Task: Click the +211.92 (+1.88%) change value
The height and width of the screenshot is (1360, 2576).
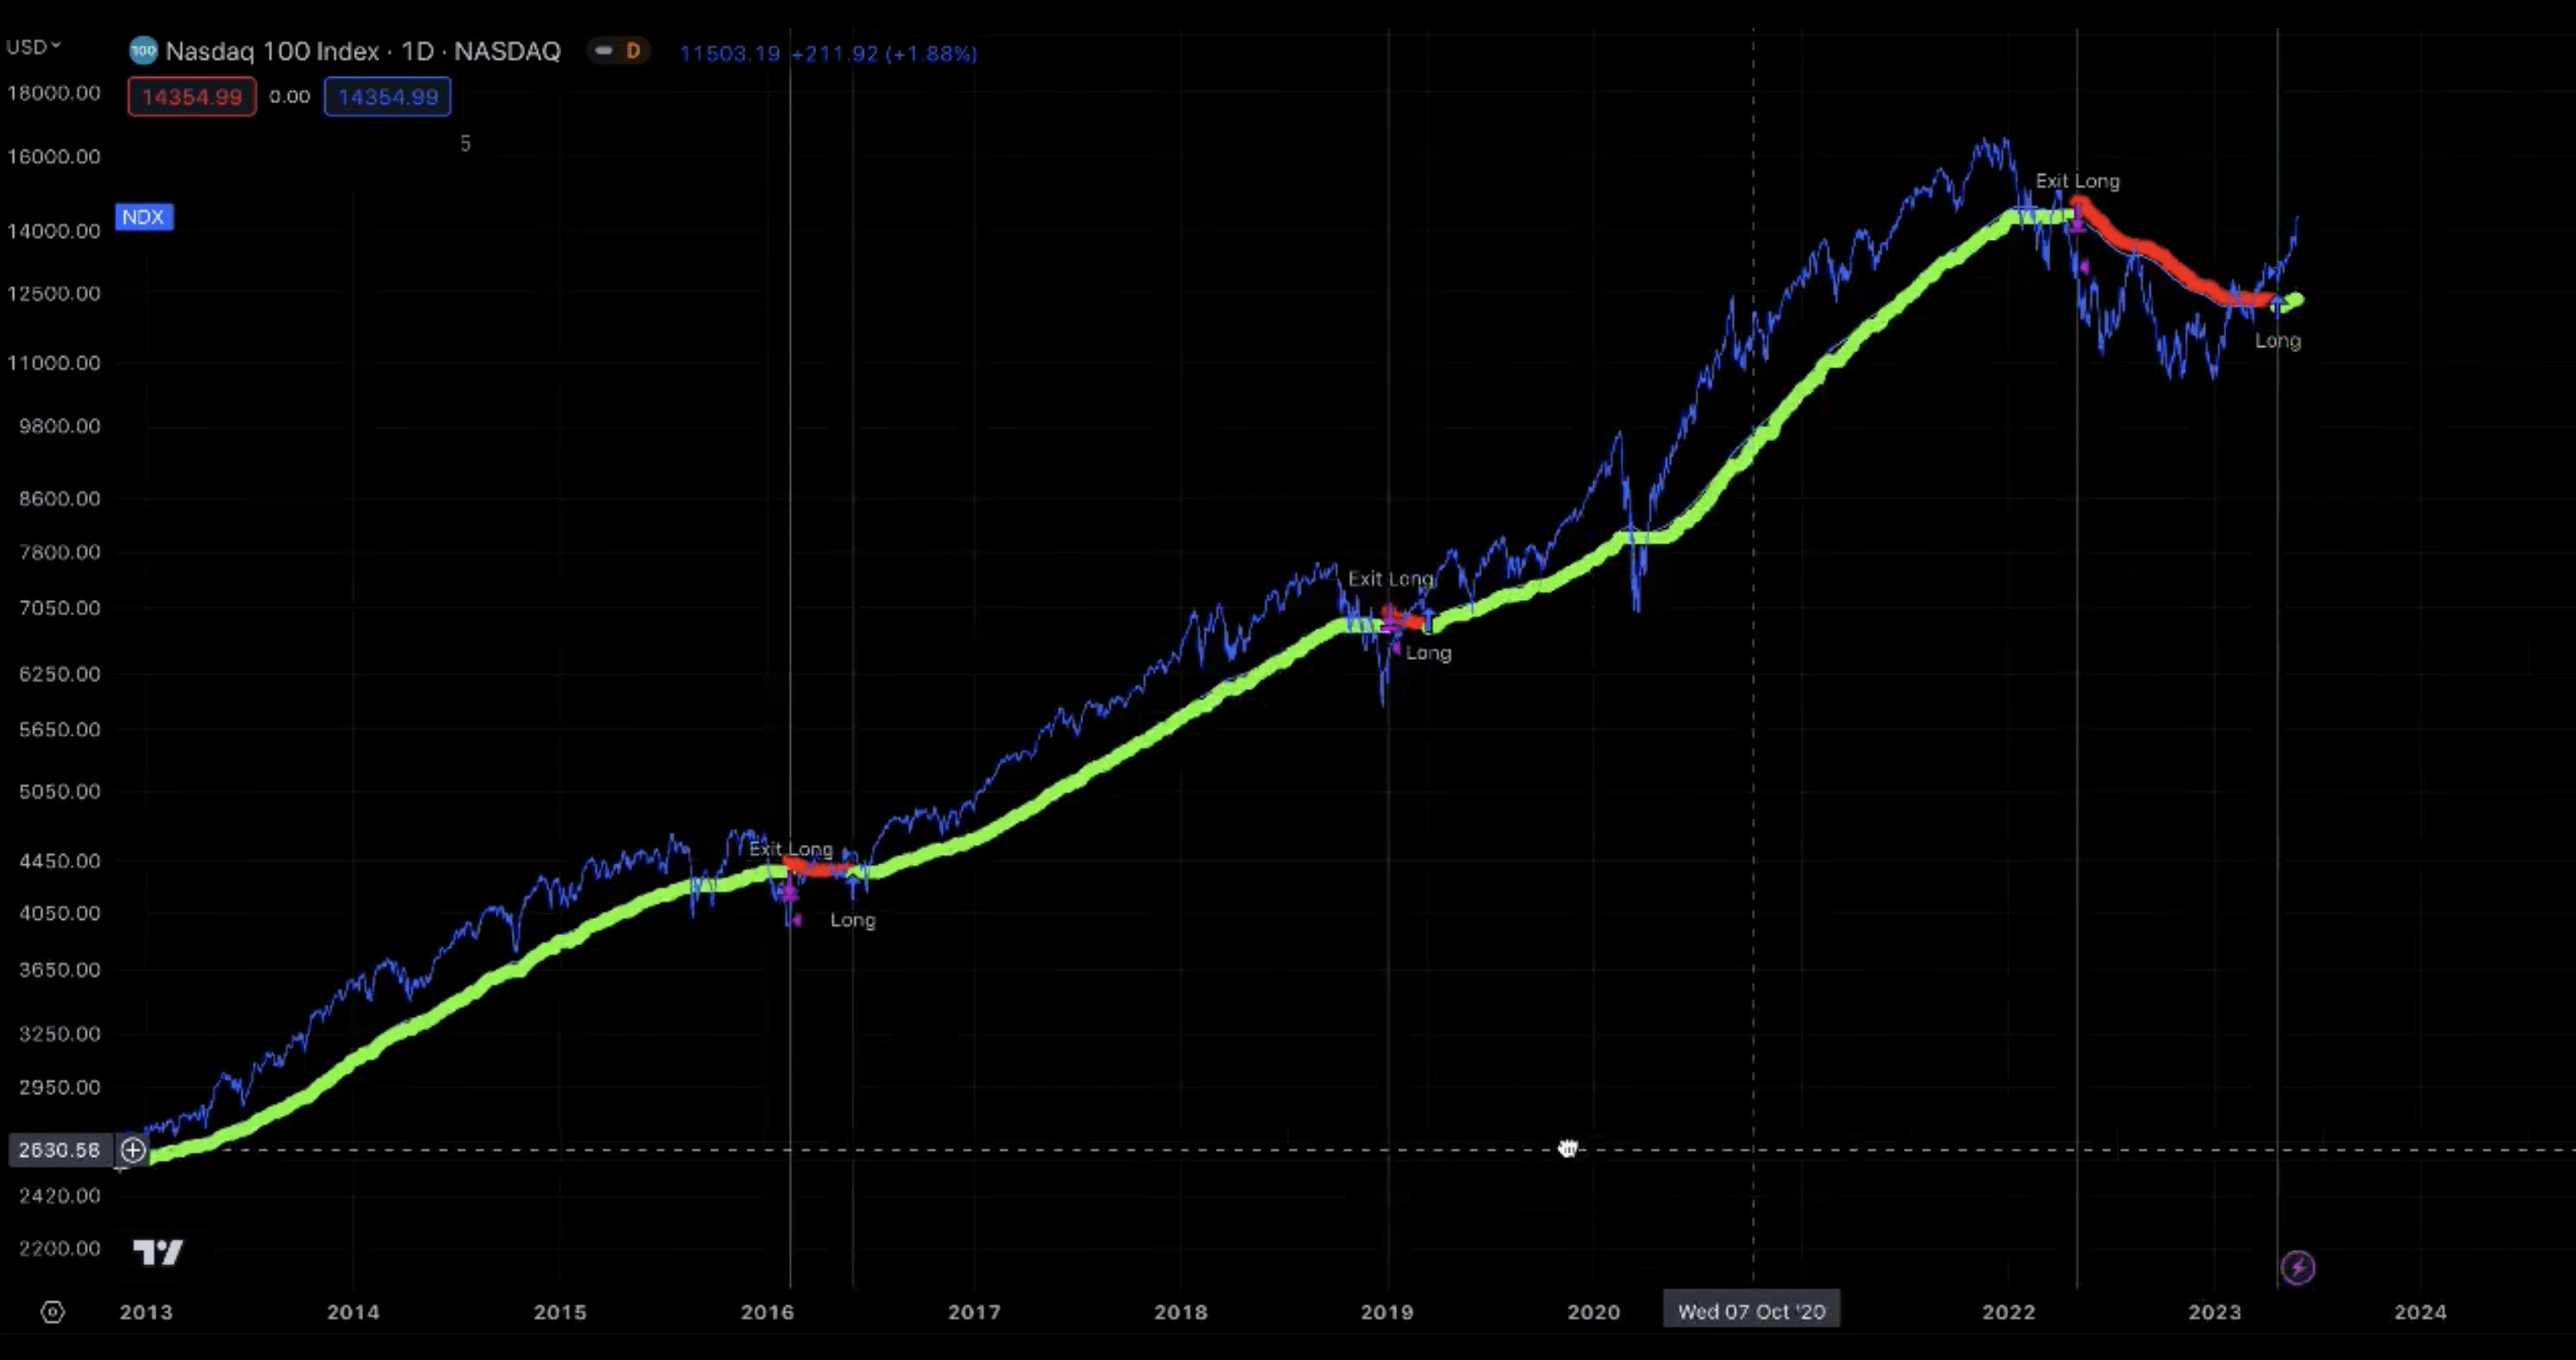Action: pyautogui.click(x=884, y=54)
